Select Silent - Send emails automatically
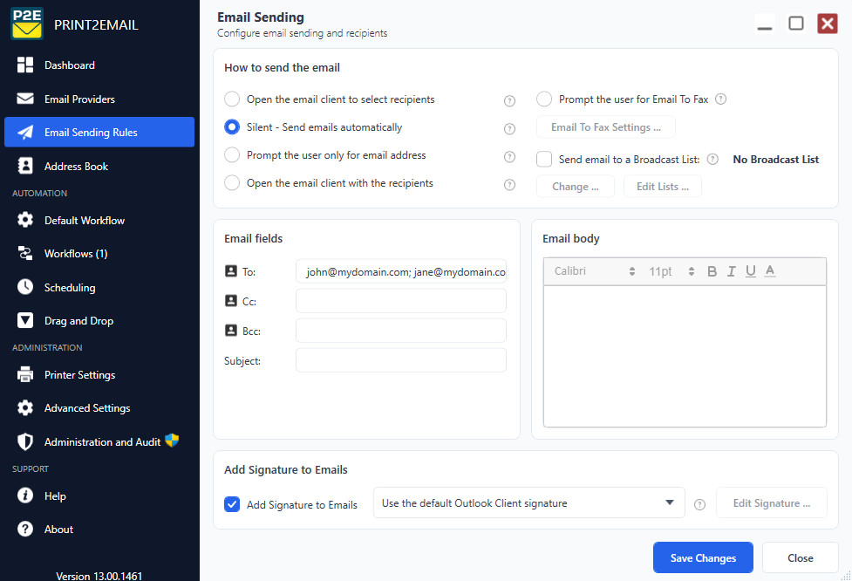852x581 pixels. [x=232, y=126]
